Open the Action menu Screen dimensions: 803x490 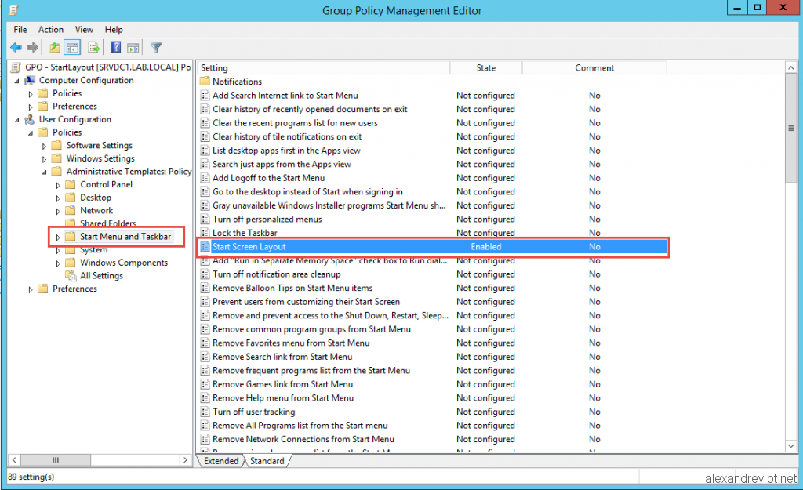pyautogui.click(x=50, y=29)
